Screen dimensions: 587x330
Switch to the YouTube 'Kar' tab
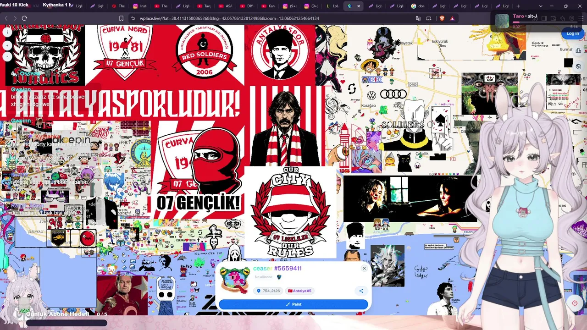point(268,6)
